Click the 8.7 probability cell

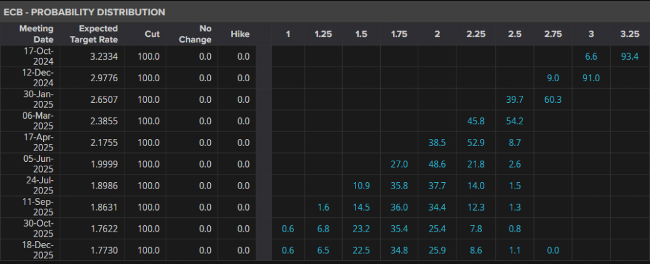coord(514,143)
